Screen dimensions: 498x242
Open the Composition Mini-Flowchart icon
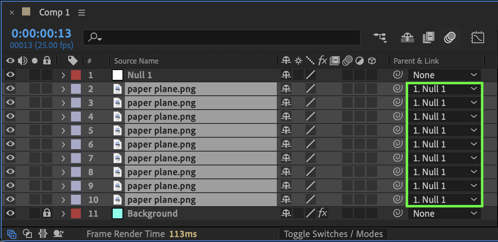pos(380,38)
